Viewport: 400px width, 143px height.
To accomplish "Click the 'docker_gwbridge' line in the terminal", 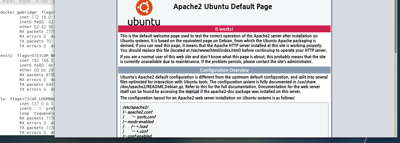I will [x=27, y=12].
